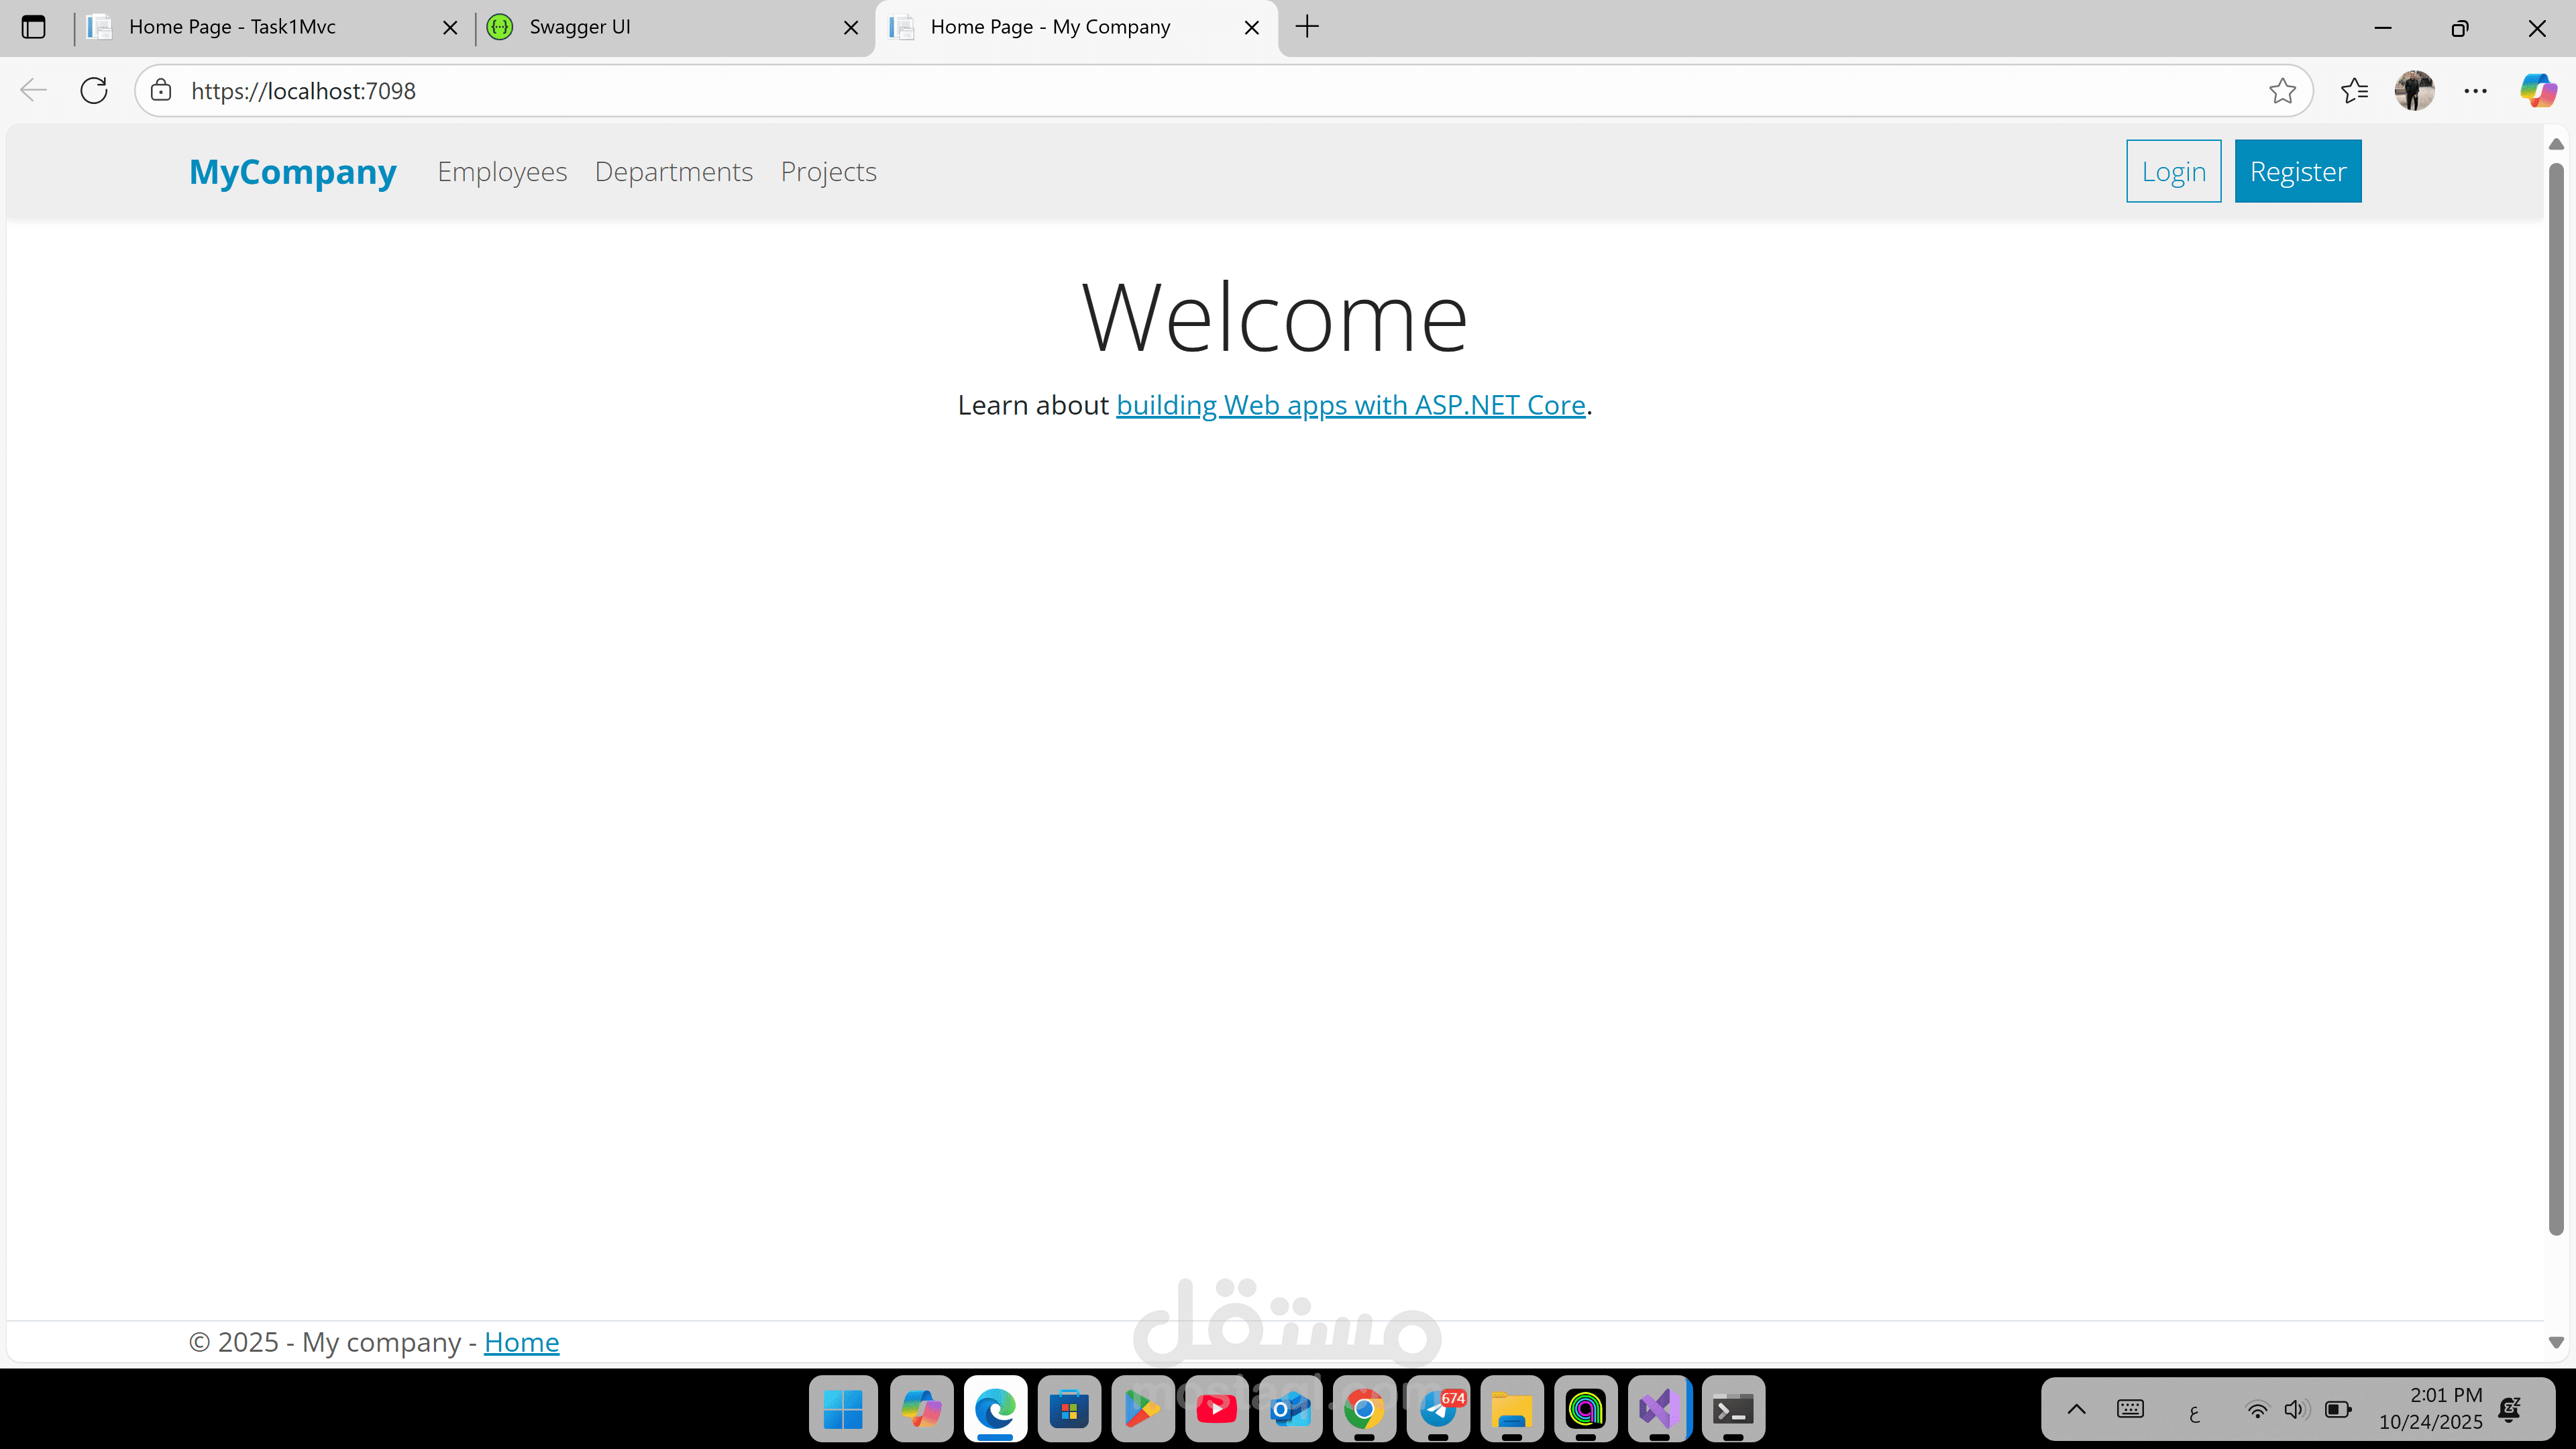Image resolution: width=2576 pixels, height=1449 pixels.
Task: Switch to Visual Studio in taskbar
Action: pyautogui.click(x=1659, y=1409)
